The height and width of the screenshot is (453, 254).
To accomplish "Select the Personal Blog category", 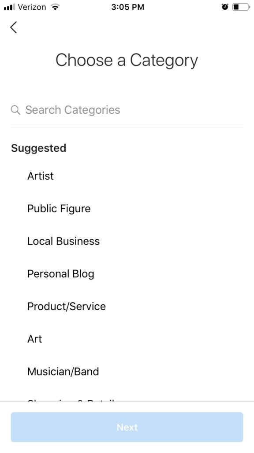I will [60, 274].
